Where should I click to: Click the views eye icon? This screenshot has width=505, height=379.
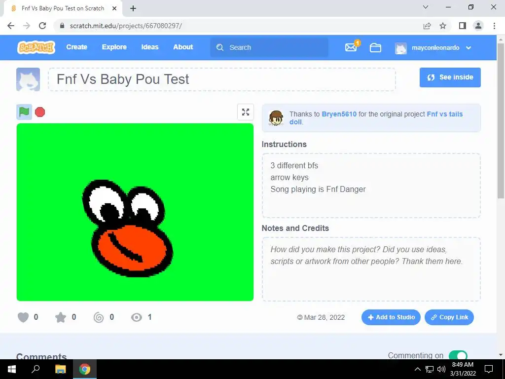(x=137, y=317)
